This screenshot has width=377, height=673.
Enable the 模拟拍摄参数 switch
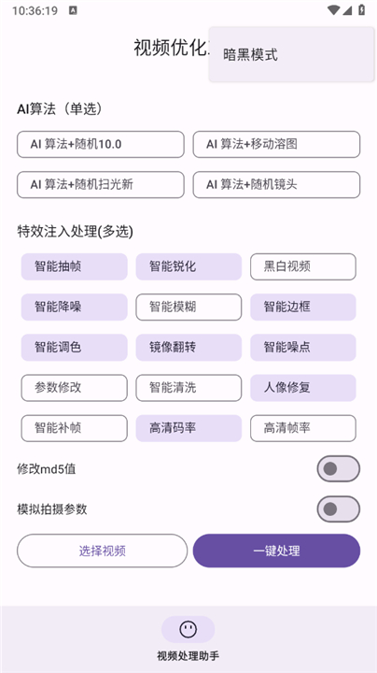[x=338, y=509]
